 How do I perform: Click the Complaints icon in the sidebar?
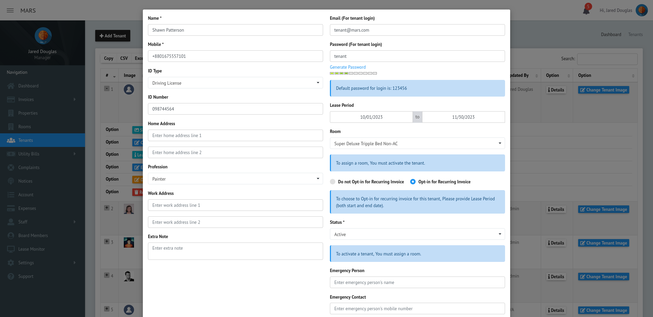(x=11, y=168)
